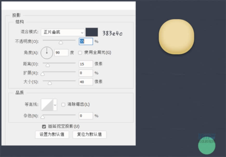Click the yellow rounded button shape on canvas

click(176, 37)
